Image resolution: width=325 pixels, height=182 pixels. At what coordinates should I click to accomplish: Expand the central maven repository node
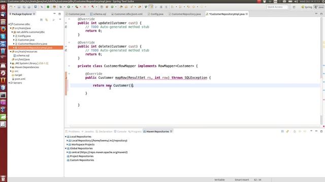click(68, 152)
